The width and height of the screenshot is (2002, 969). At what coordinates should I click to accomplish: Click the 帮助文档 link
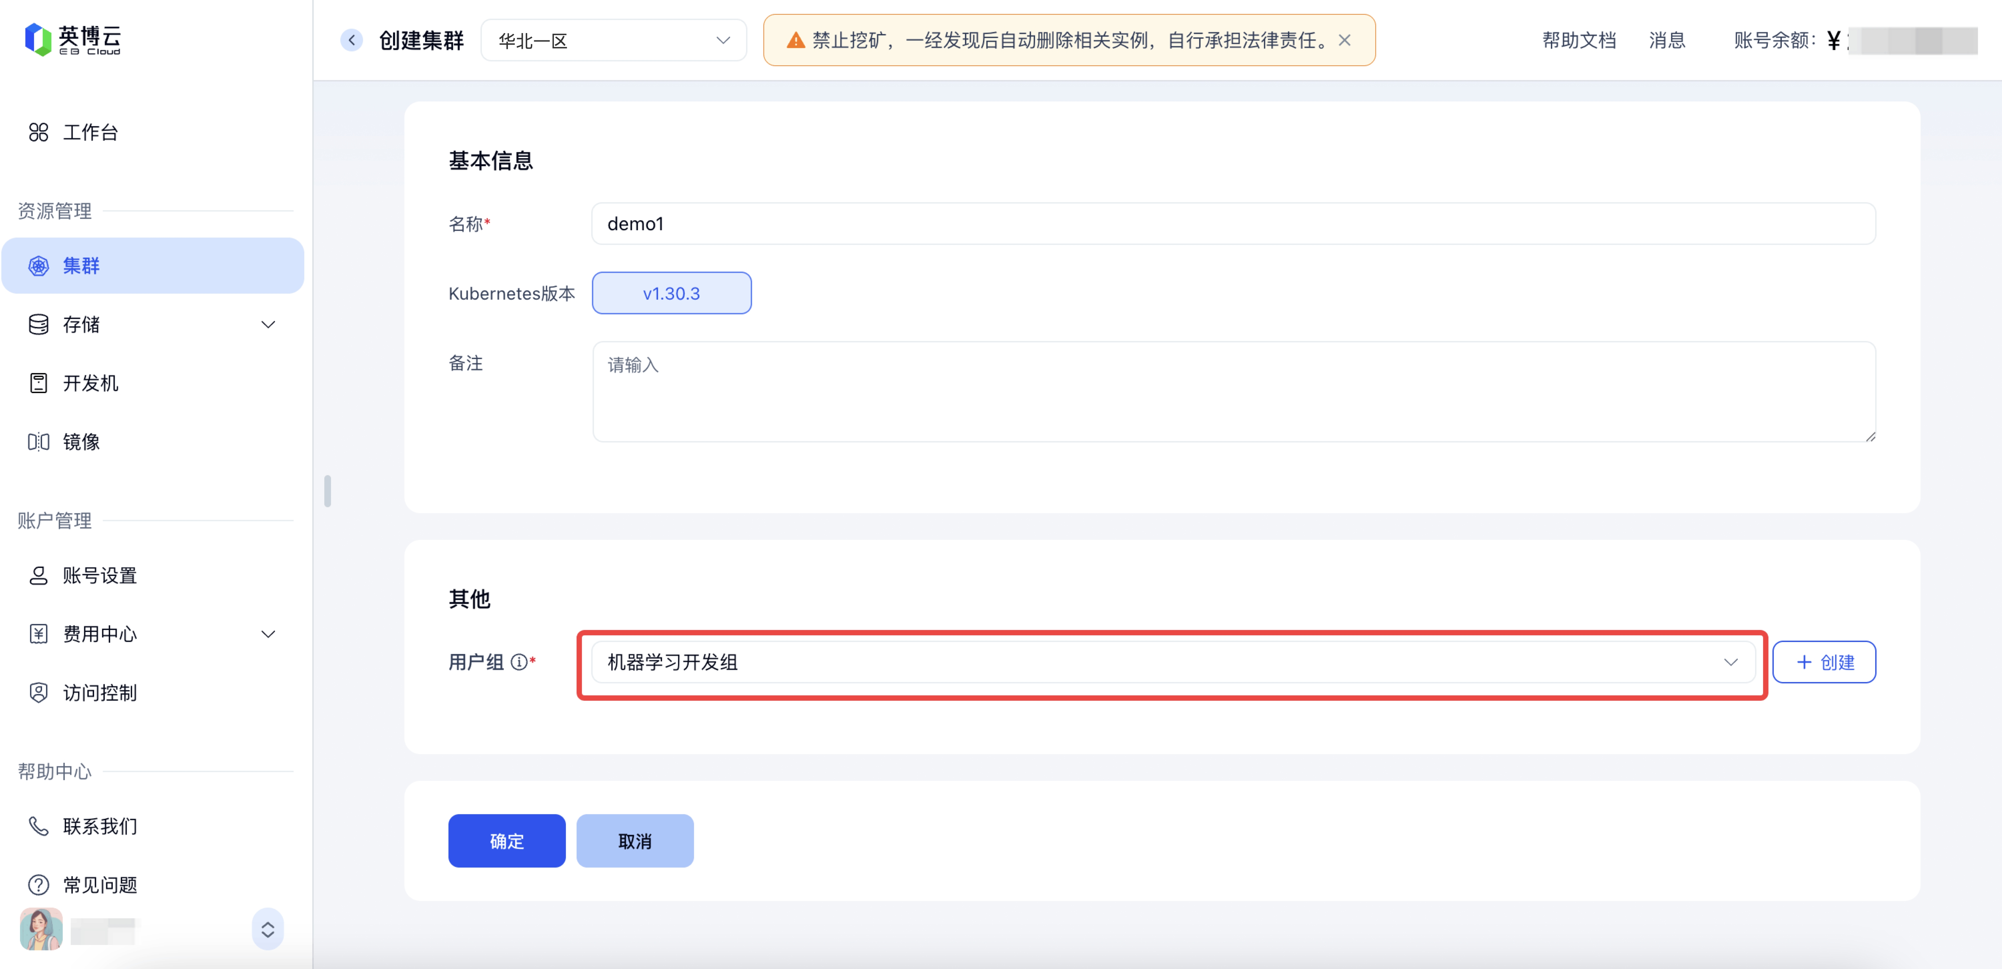[1579, 40]
